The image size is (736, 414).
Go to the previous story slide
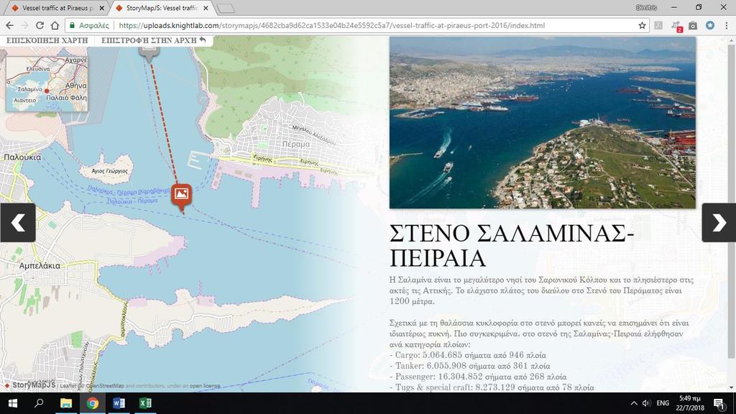18,223
